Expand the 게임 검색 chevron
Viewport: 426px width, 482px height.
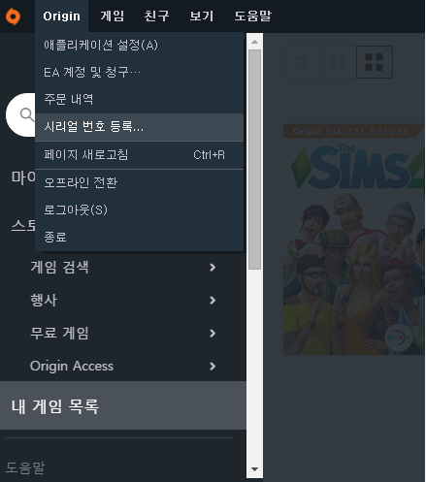pyautogui.click(x=213, y=268)
